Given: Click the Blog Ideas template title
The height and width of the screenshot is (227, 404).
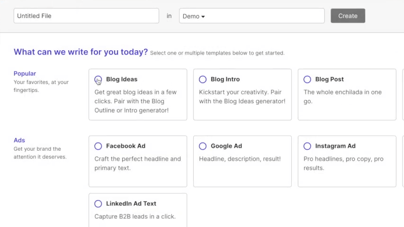Looking at the screenshot, I should coord(122,79).
